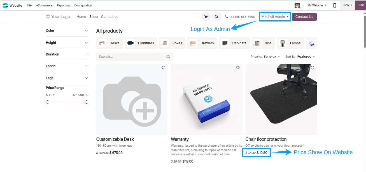Click the Lamps category icon

[x=283, y=43]
